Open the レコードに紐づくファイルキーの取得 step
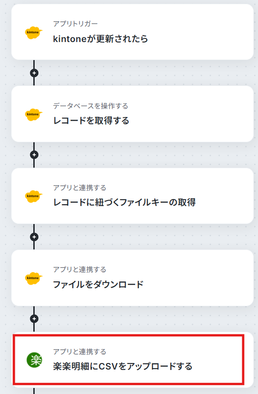This screenshot has height=394, width=258. click(133, 196)
